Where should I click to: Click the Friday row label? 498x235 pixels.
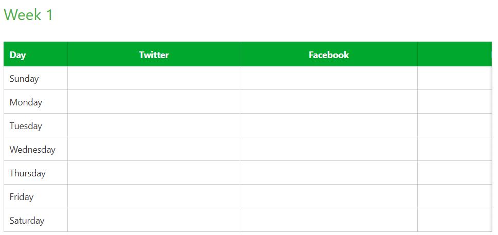(x=22, y=197)
